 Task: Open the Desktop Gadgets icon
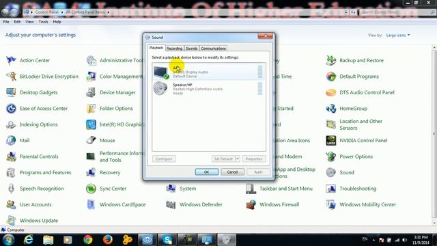pos(11,92)
